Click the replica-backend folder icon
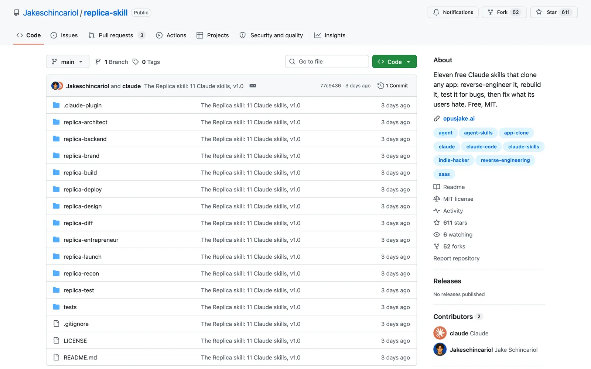The image size is (591, 369). click(x=56, y=139)
